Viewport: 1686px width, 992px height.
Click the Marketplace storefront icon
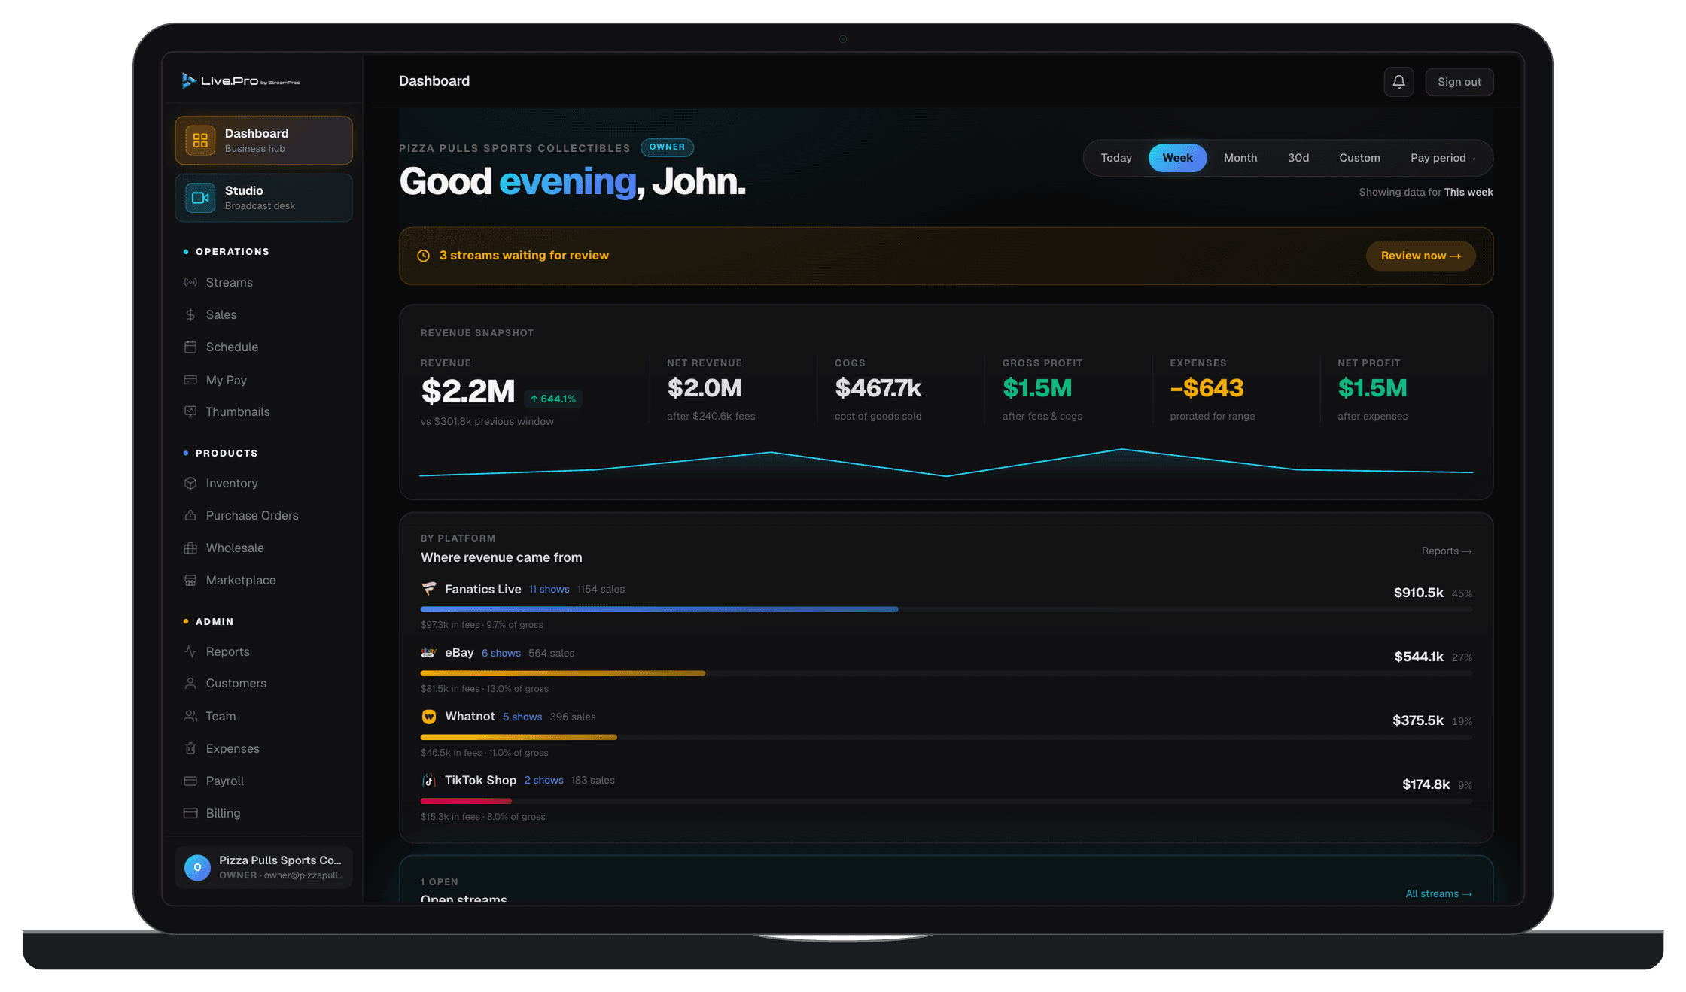point(190,580)
